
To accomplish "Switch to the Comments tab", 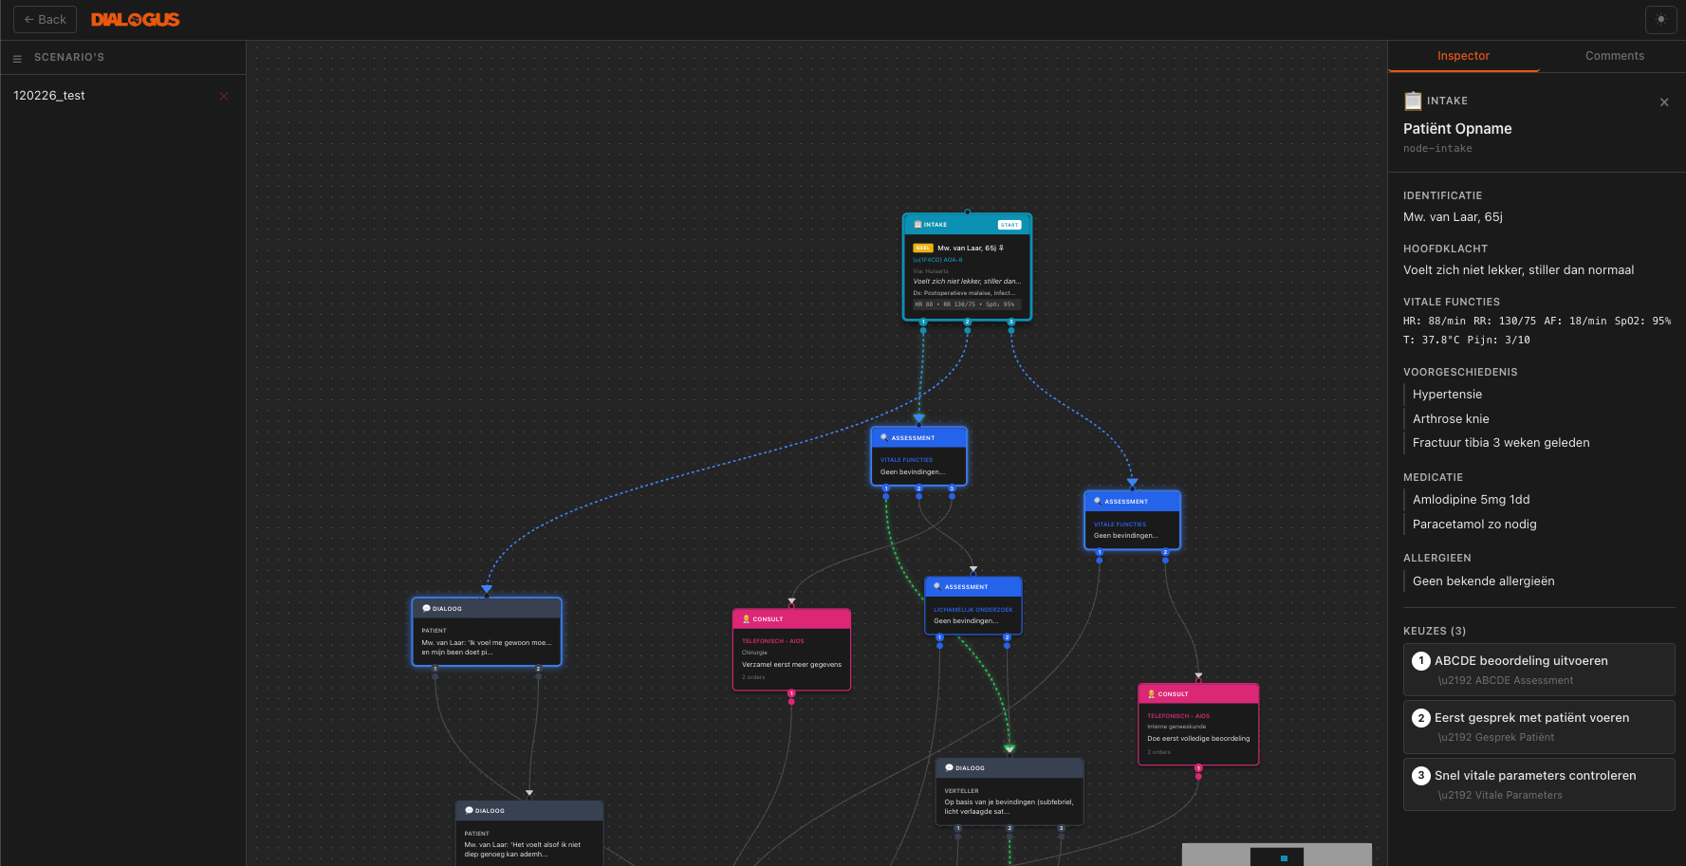I will click(x=1614, y=56).
